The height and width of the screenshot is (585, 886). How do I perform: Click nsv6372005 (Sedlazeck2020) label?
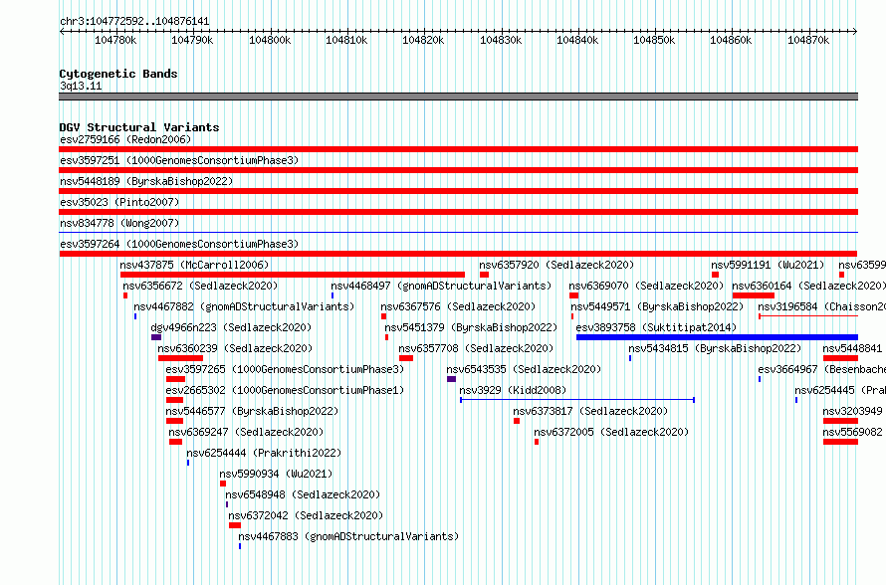pyautogui.click(x=611, y=432)
